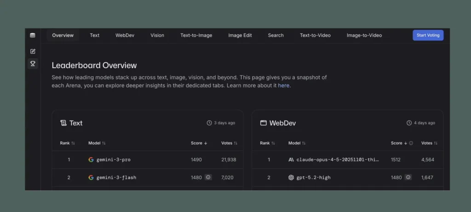Screen dimensions: 471x212
Task: Sort Text table by Score column
Action: pyautogui.click(x=199, y=143)
